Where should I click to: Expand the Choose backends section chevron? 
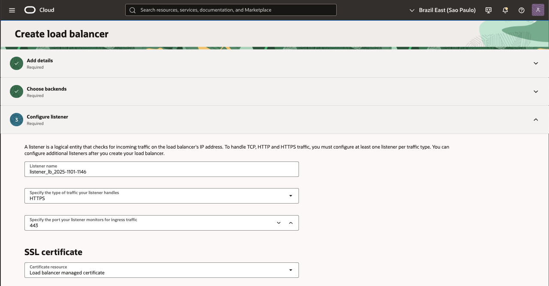pyautogui.click(x=536, y=91)
